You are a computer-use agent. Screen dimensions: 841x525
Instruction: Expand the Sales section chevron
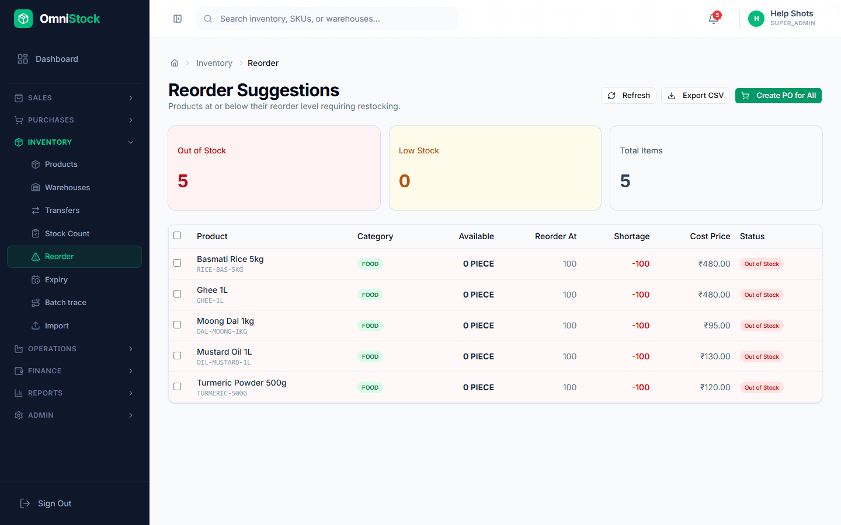[x=131, y=98]
